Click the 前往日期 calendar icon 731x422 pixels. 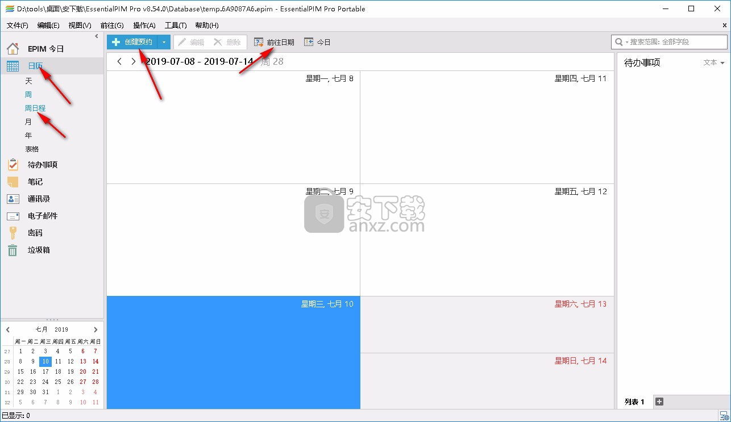click(259, 42)
